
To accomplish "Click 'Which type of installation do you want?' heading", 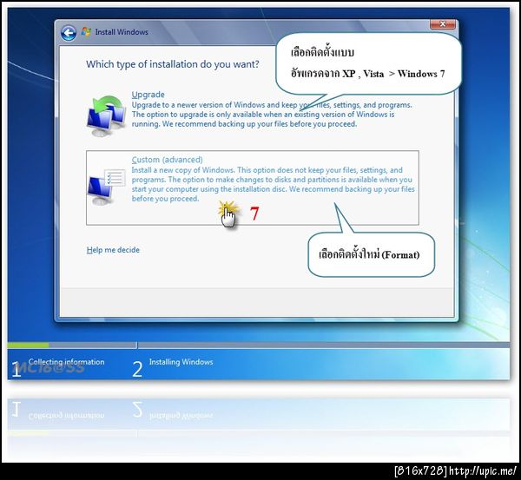I will coord(173,64).
